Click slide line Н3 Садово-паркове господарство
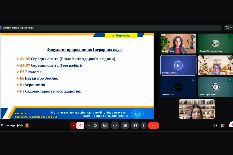Image resolution: width=233 pixels, height=155 pixels. [49, 91]
